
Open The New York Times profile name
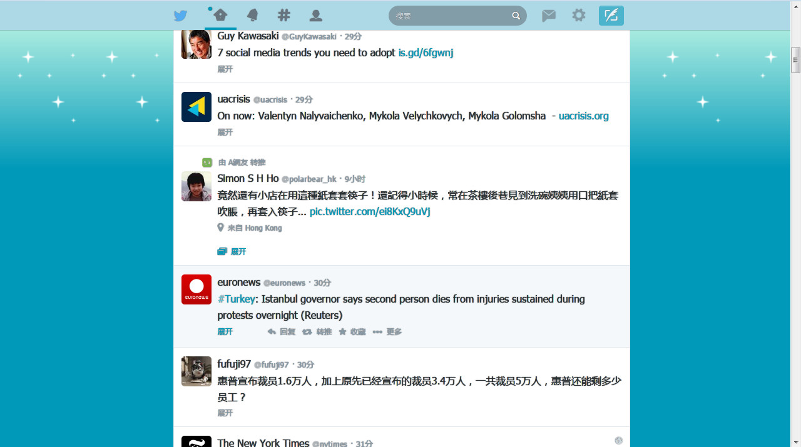(x=263, y=443)
